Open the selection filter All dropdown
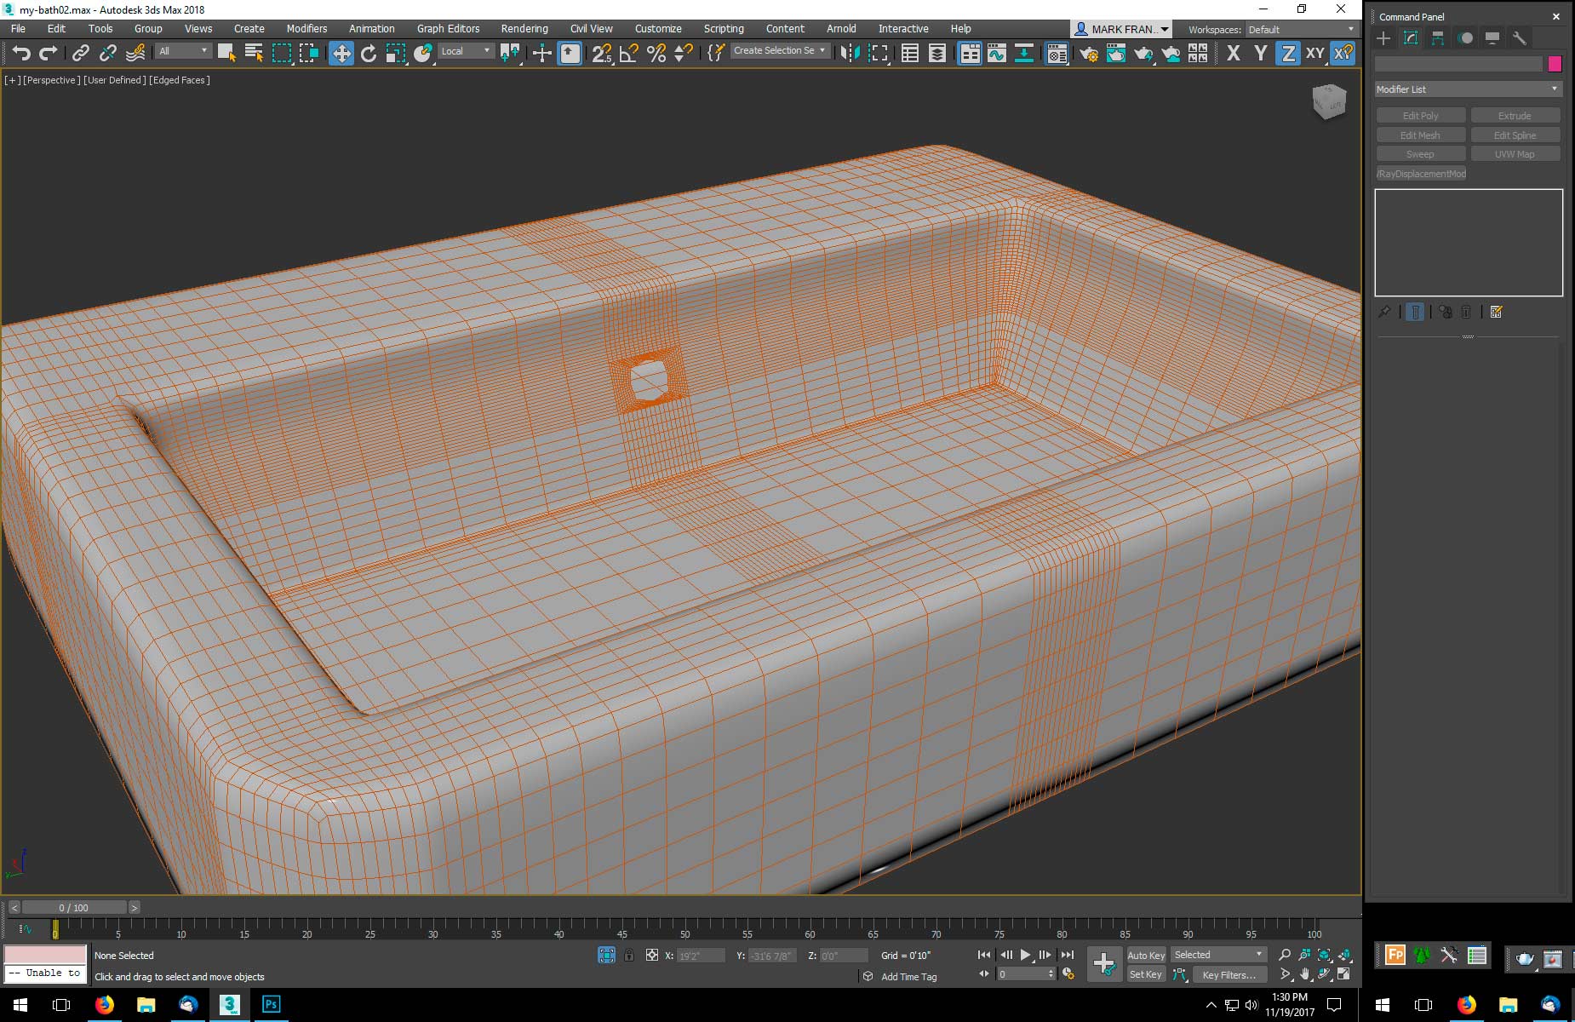This screenshot has width=1575, height=1022. pos(182,51)
